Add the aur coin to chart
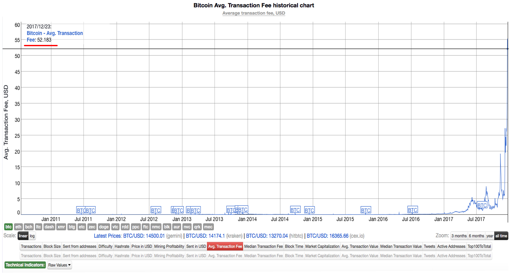This screenshot has width=510, height=274. point(177,227)
